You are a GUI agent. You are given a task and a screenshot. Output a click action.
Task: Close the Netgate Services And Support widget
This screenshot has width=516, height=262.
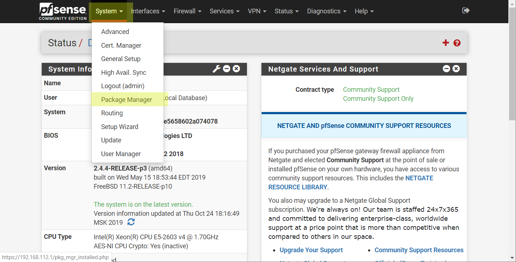[456, 69]
